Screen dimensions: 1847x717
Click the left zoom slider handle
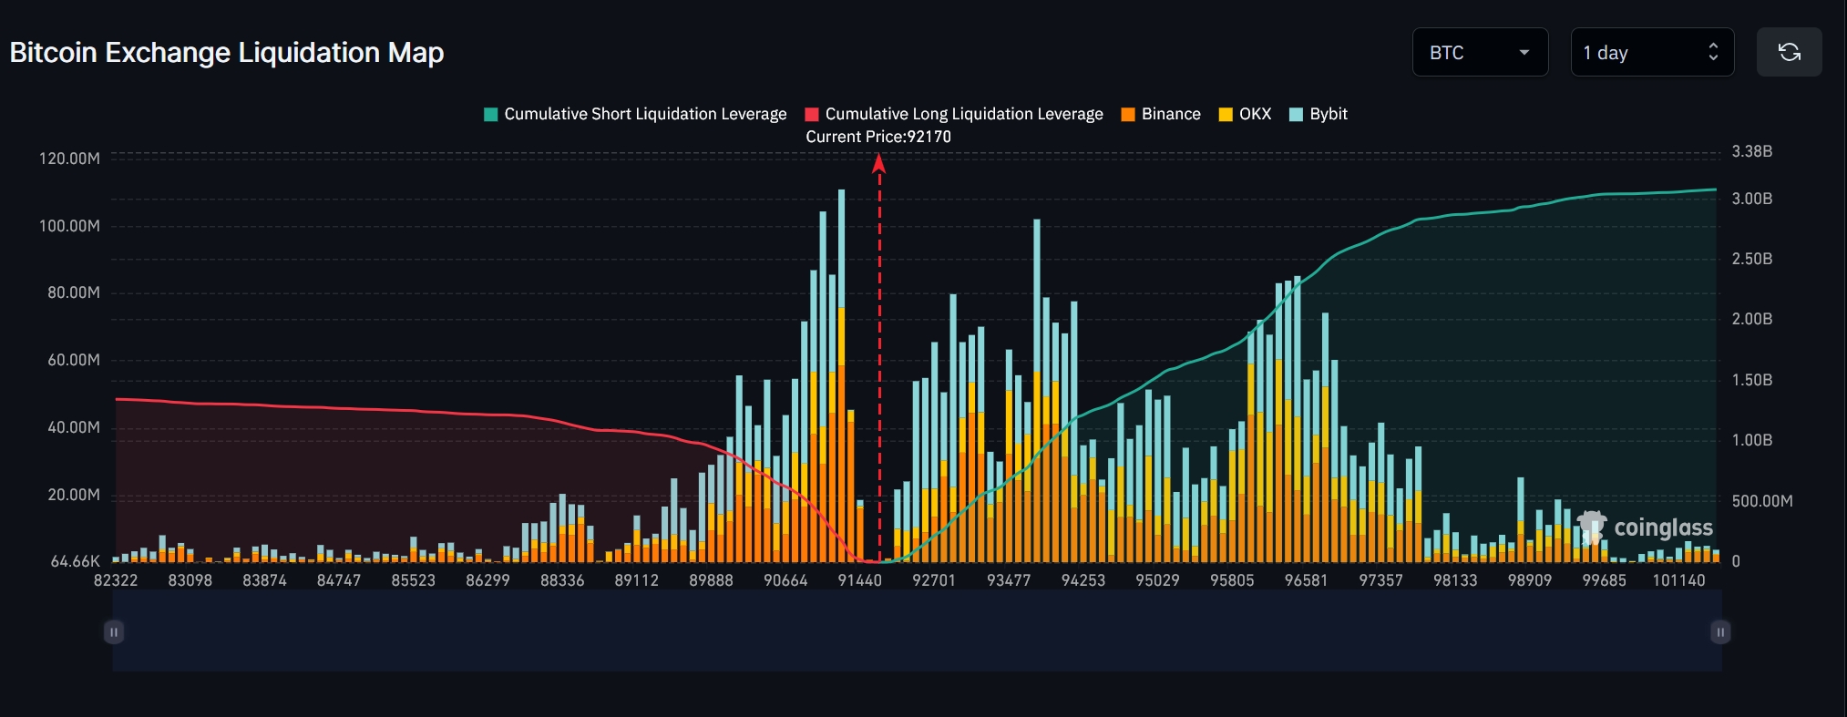[114, 631]
